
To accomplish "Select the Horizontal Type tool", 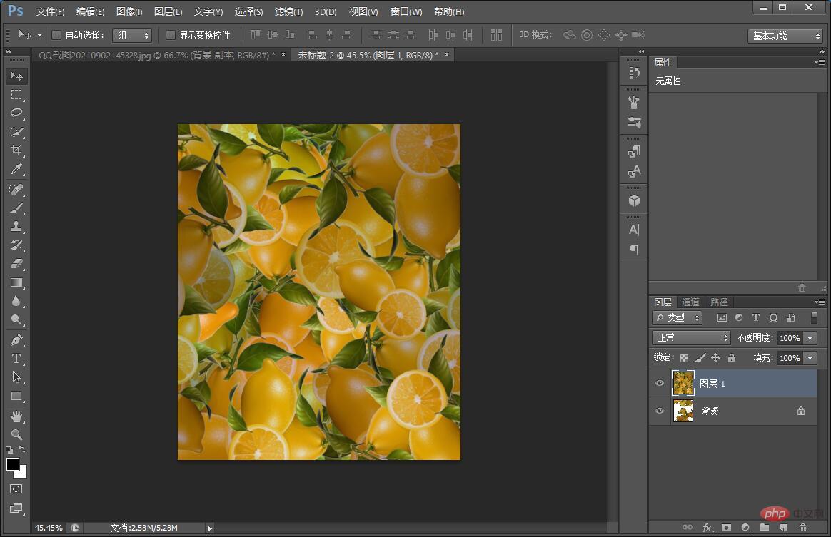I will point(16,359).
